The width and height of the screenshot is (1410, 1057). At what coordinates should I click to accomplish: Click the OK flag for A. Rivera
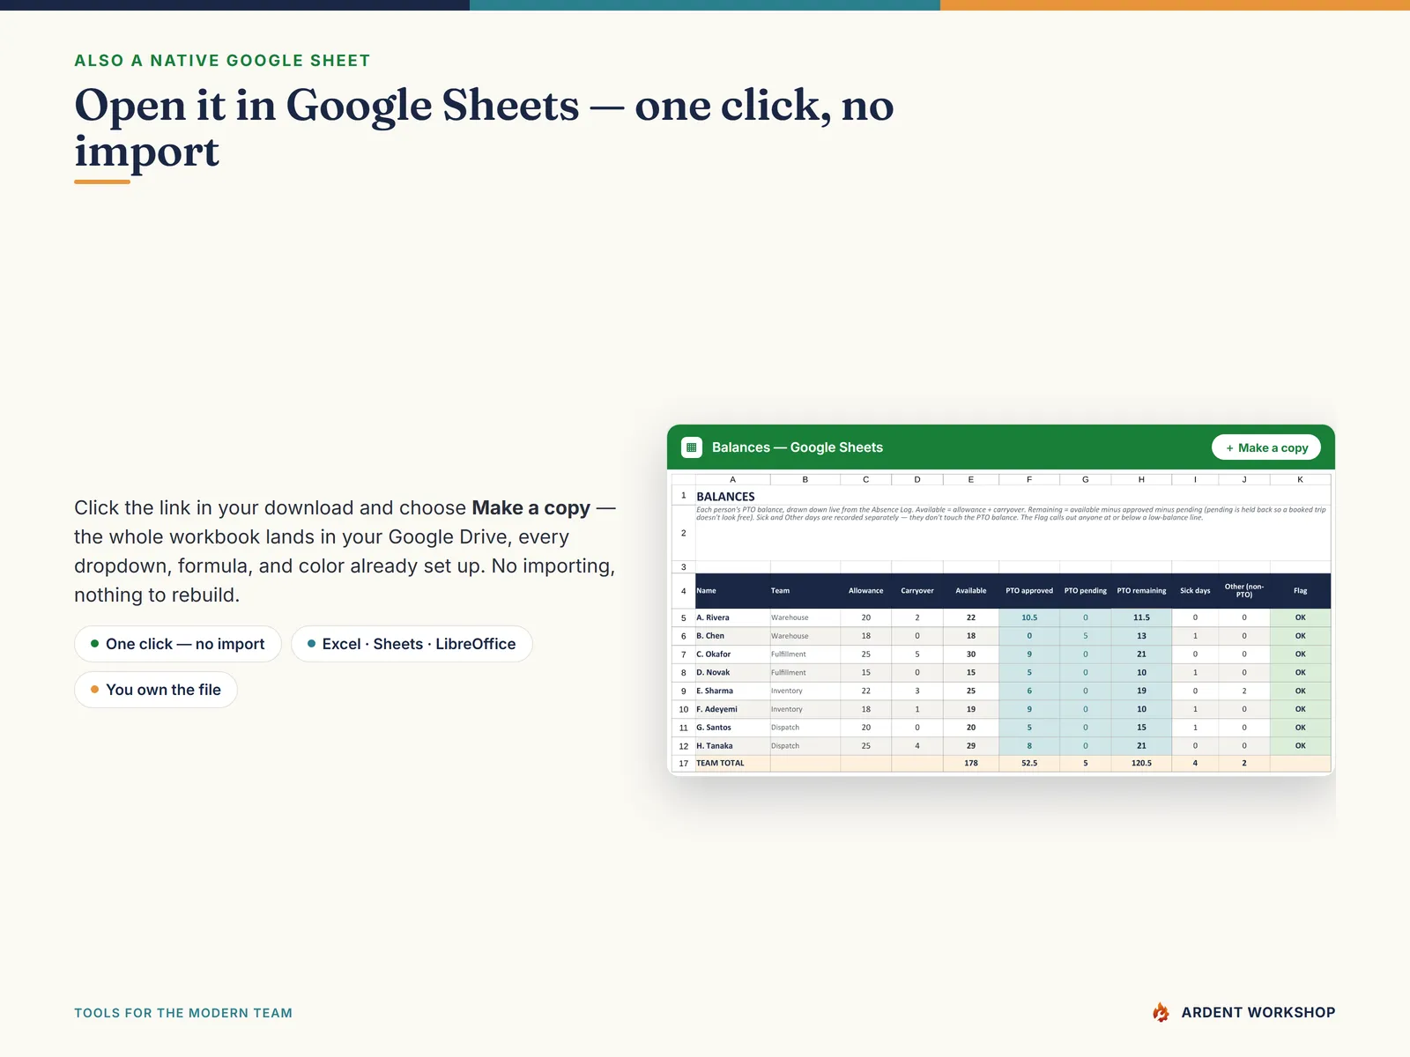point(1300,617)
